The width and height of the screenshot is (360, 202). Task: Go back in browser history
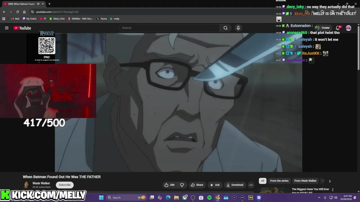tap(4, 12)
